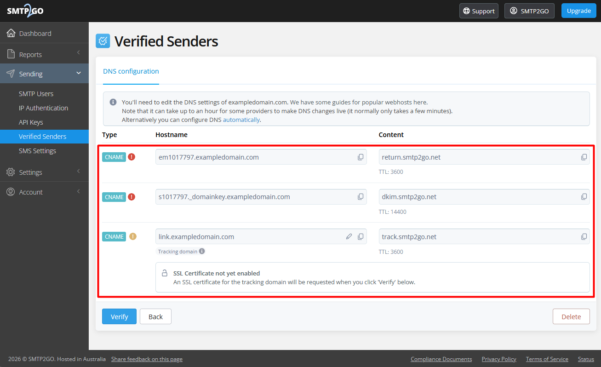Image resolution: width=601 pixels, height=367 pixels.
Task: Click the SMTP2GO logo
Action: tap(25, 11)
